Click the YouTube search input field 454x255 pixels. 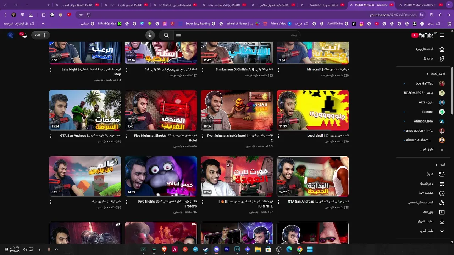coord(237,35)
